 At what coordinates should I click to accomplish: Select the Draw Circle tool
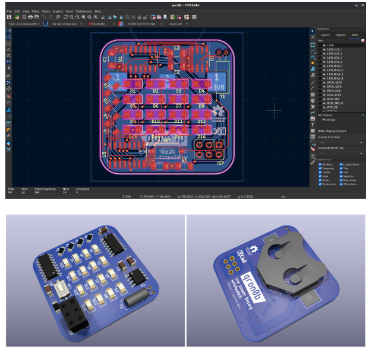[x=313, y=100]
